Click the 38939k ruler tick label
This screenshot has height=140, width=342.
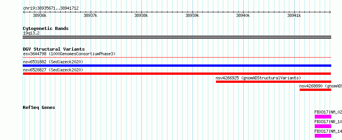pos(192,15)
